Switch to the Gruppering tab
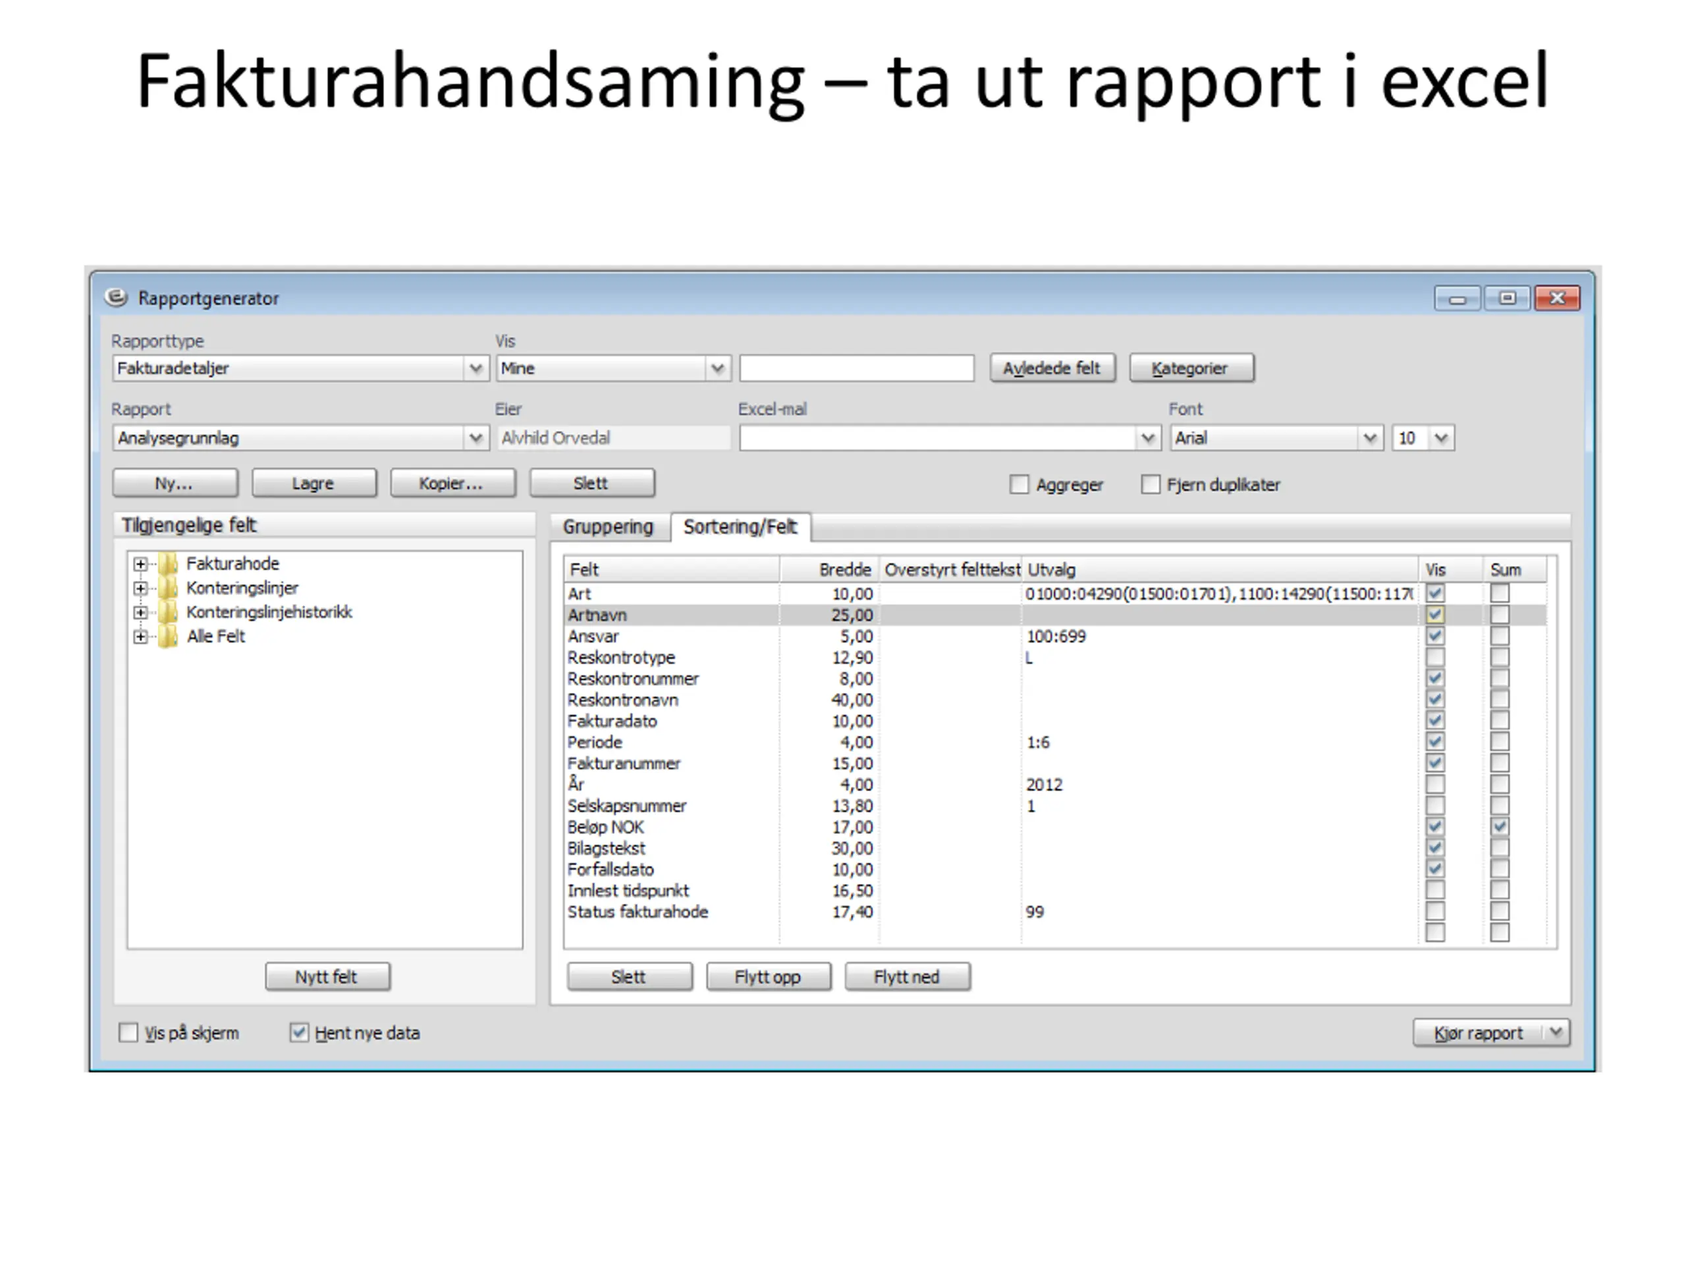Viewport: 1686px width, 1265px height. pos(609,527)
